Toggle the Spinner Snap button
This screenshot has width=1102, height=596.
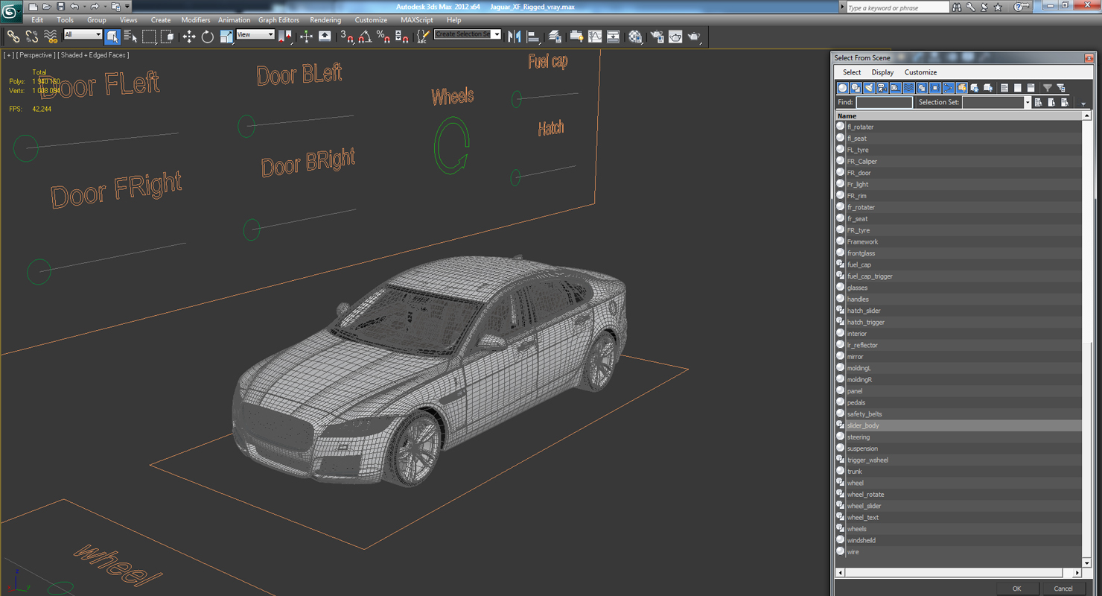(x=401, y=36)
